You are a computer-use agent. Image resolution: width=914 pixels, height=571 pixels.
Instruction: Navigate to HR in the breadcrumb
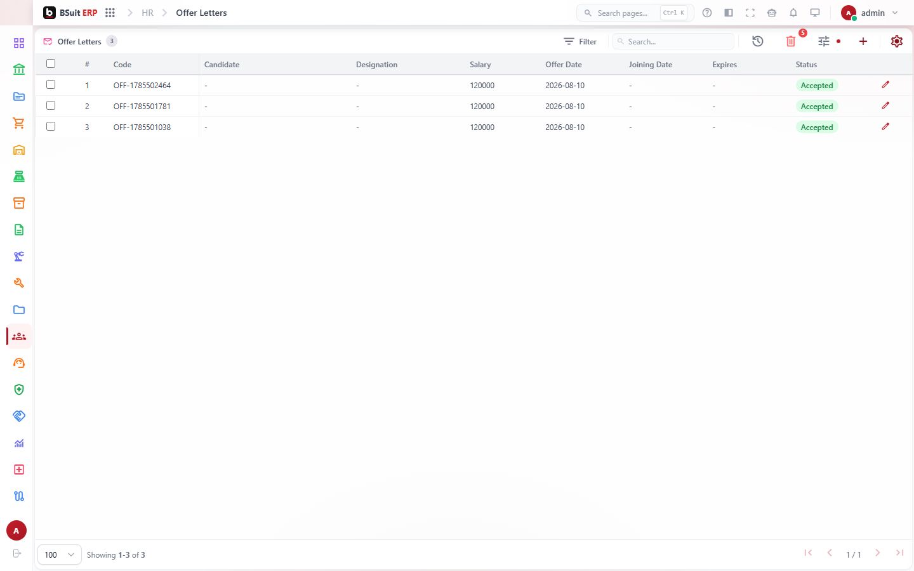click(x=147, y=13)
